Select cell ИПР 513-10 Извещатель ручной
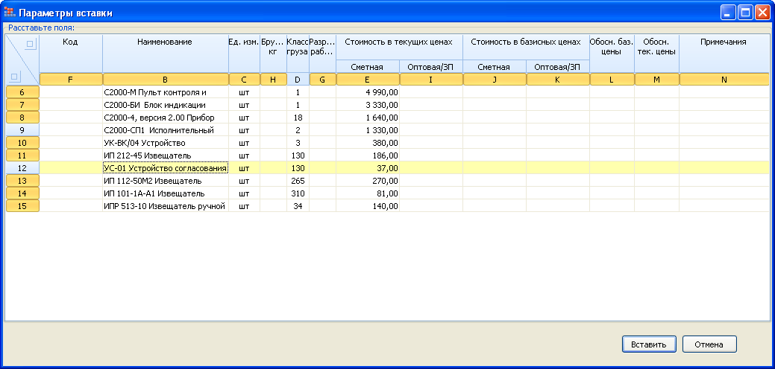 click(166, 206)
